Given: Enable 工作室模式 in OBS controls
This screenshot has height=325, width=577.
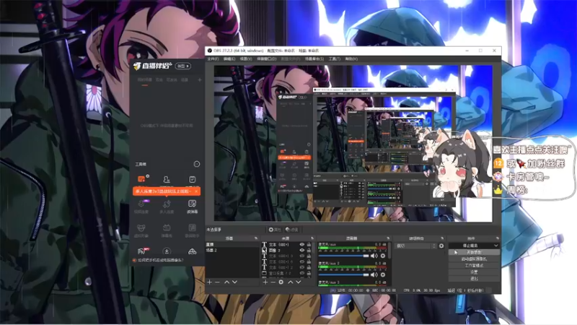Looking at the screenshot, I should coord(474,265).
